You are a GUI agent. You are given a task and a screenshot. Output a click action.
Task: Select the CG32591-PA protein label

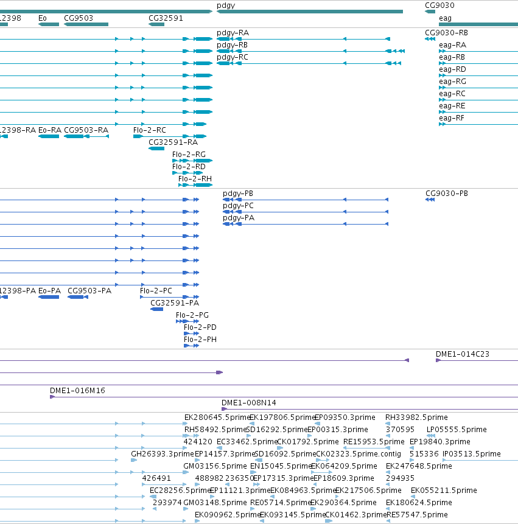click(x=175, y=302)
